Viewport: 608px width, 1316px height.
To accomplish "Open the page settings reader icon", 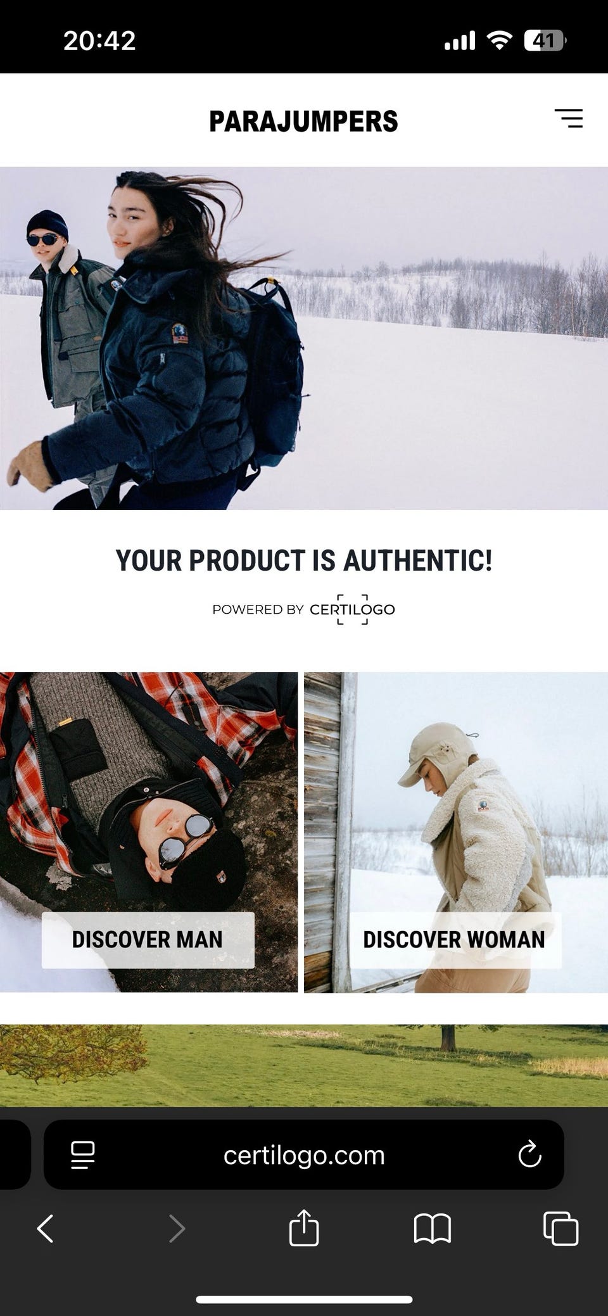I will pos(83,1155).
